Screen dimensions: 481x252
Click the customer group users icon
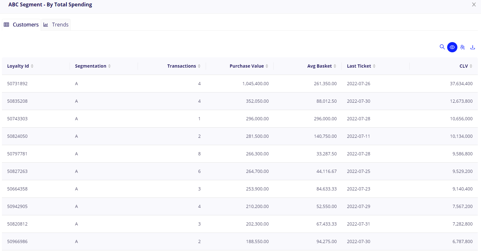(x=462, y=47)
